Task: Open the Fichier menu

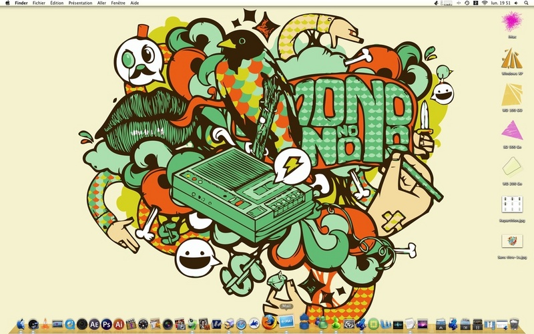Action: [39, 3]
